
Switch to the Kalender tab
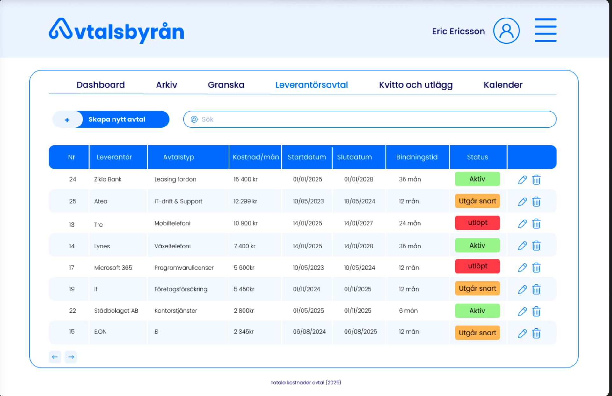[503, 85]
